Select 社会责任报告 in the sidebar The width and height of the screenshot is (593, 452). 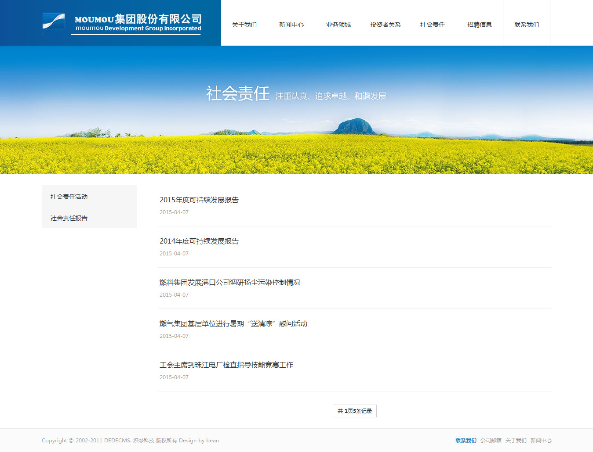tap(69, 218)
